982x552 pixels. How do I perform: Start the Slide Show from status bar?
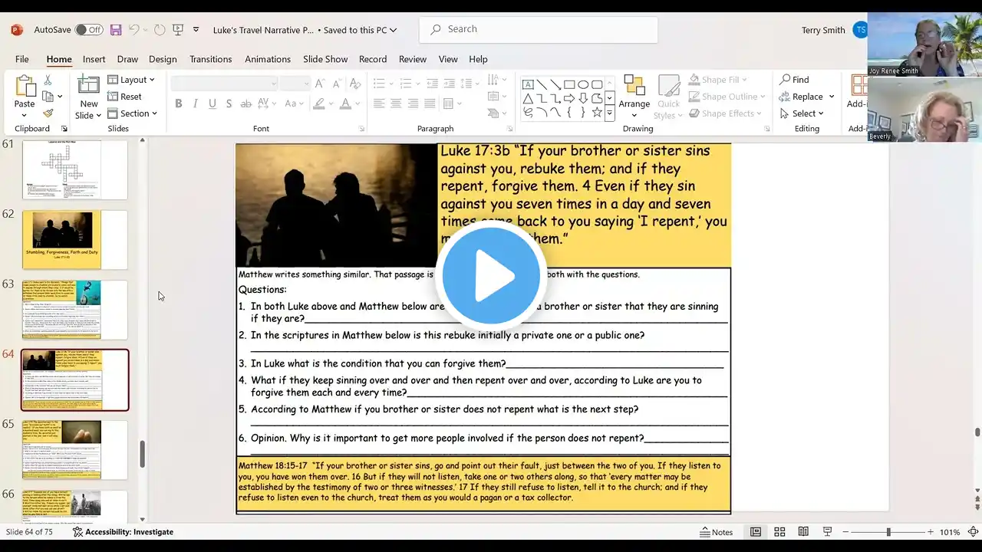(827, 532)
